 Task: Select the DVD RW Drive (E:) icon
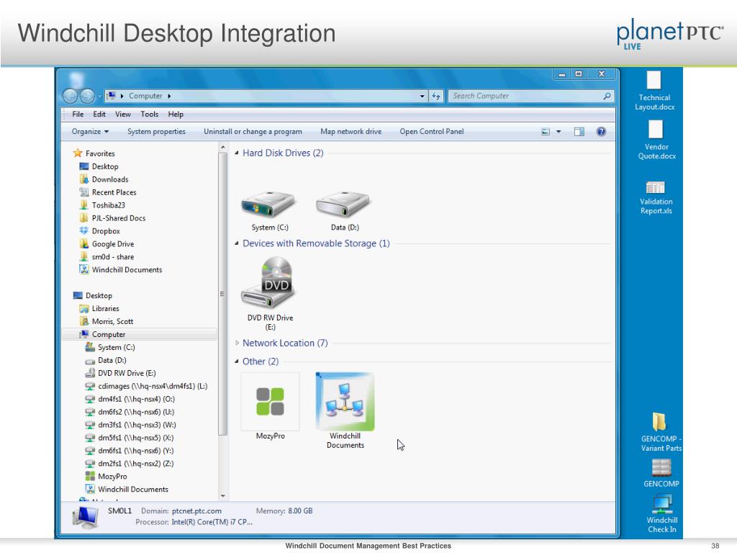[x=269, y=282]
